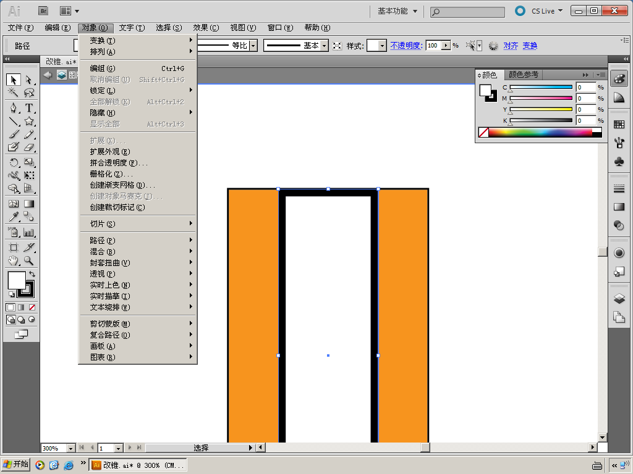
Task: Choose the Artboard tool
Action: pos(14,247)
